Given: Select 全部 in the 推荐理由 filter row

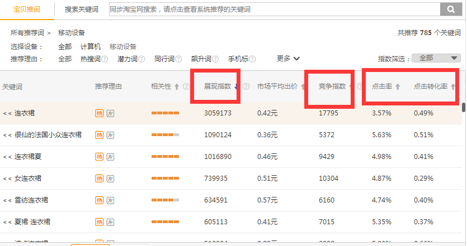Looking at the screenshot, I should 65,59.
